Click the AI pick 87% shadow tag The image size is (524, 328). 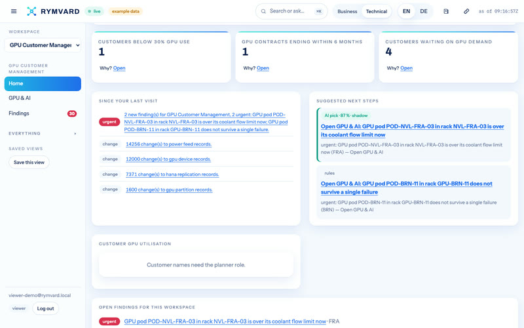click(346, 115)
